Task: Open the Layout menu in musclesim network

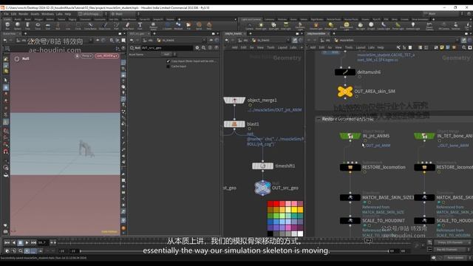Action: click(360, 47)
